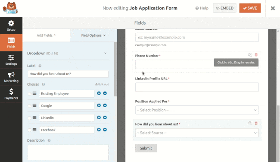The width and height of the screenshot is (280, 162).
Task: Grab the Facebook reorder handle
Action: (x=34, y=130)
